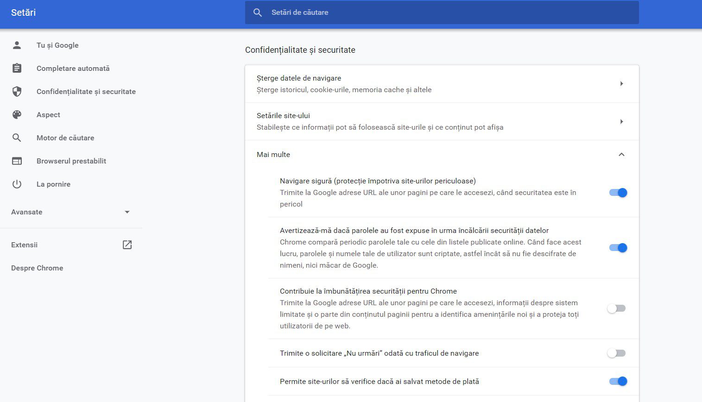The height and width of the screenshot is (402, 702).
Task: Click the person icon beside Tu și Google
Action: 17,45
